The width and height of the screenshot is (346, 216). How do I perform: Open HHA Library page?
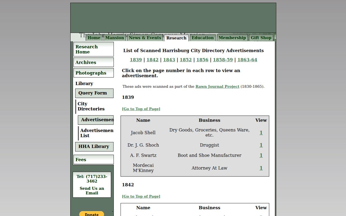click(94, 147)
